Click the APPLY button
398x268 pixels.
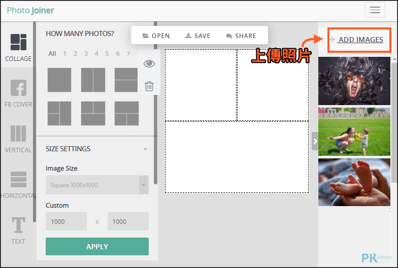pos(97,247)
